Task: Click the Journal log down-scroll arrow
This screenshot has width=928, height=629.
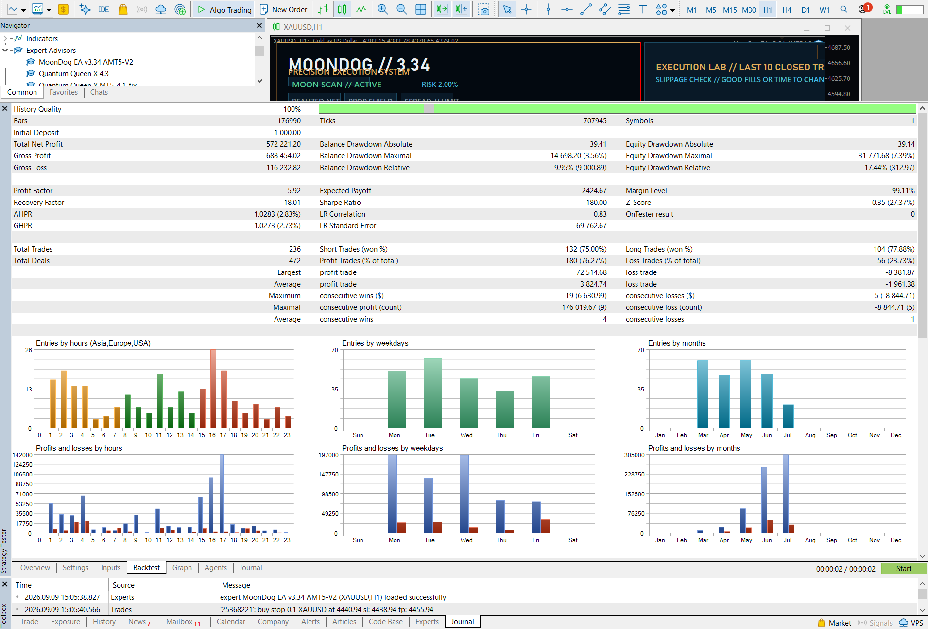Action: pyautogui.click(x=922, y=610)
